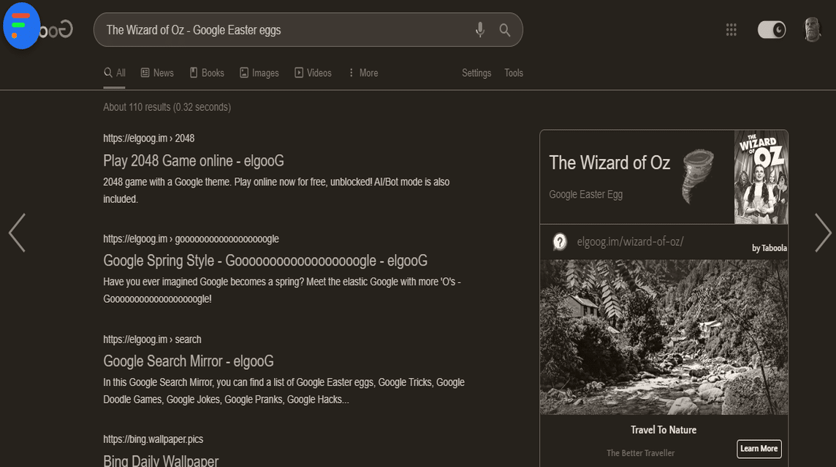This screenshot has height=467, width=836.
Task: Click the Google Easter Egg subtitle
Action: tap(586, 194)
